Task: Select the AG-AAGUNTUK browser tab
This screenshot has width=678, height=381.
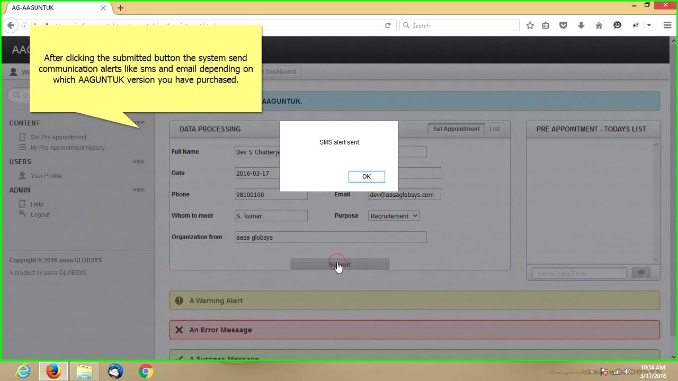Action: (x=57, y=8)
